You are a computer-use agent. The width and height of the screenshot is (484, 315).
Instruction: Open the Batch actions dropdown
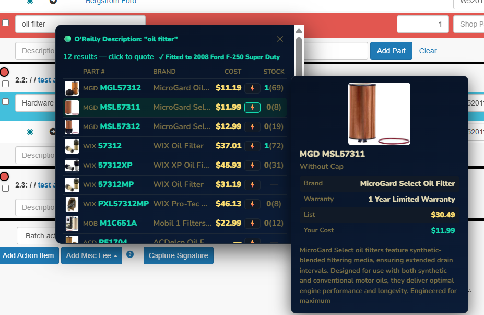point(37,236)
